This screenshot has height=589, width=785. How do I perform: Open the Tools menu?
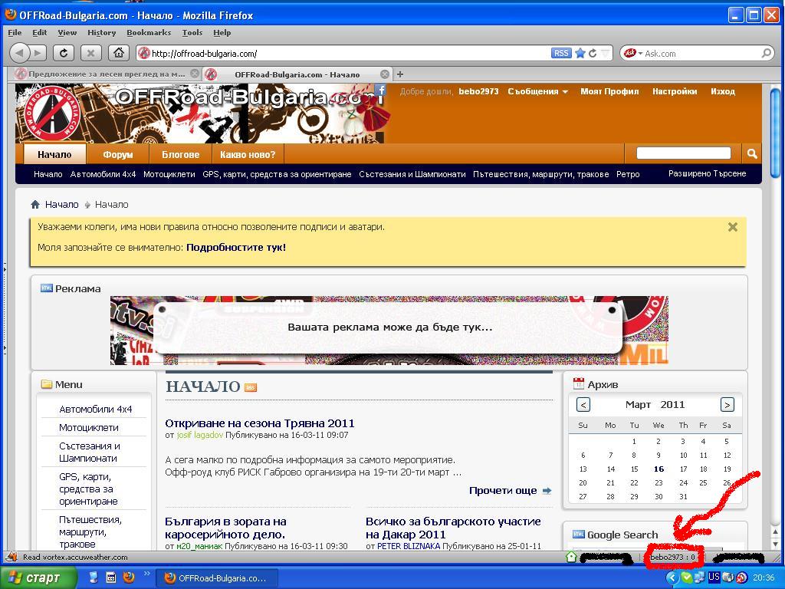pyautogui.click(x=192, y=32)
